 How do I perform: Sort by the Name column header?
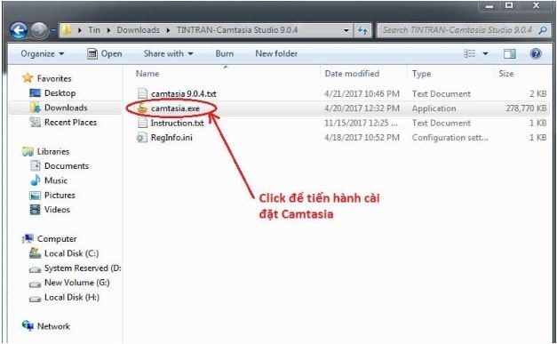point(147,74)
